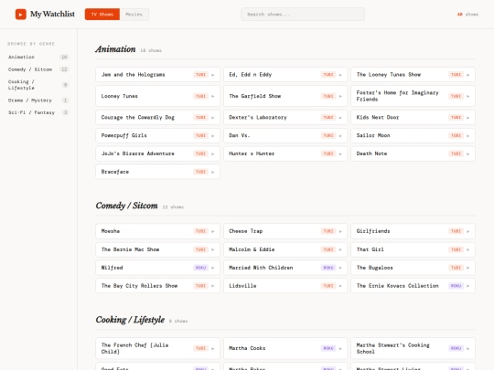494x370 pixels.
Task: Click the ROKU badge on Martha Cooks
Action: click(x=328, y=348)
